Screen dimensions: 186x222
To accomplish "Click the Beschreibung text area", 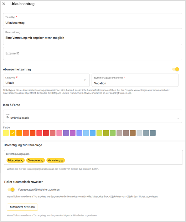I will tap(93, 37).
